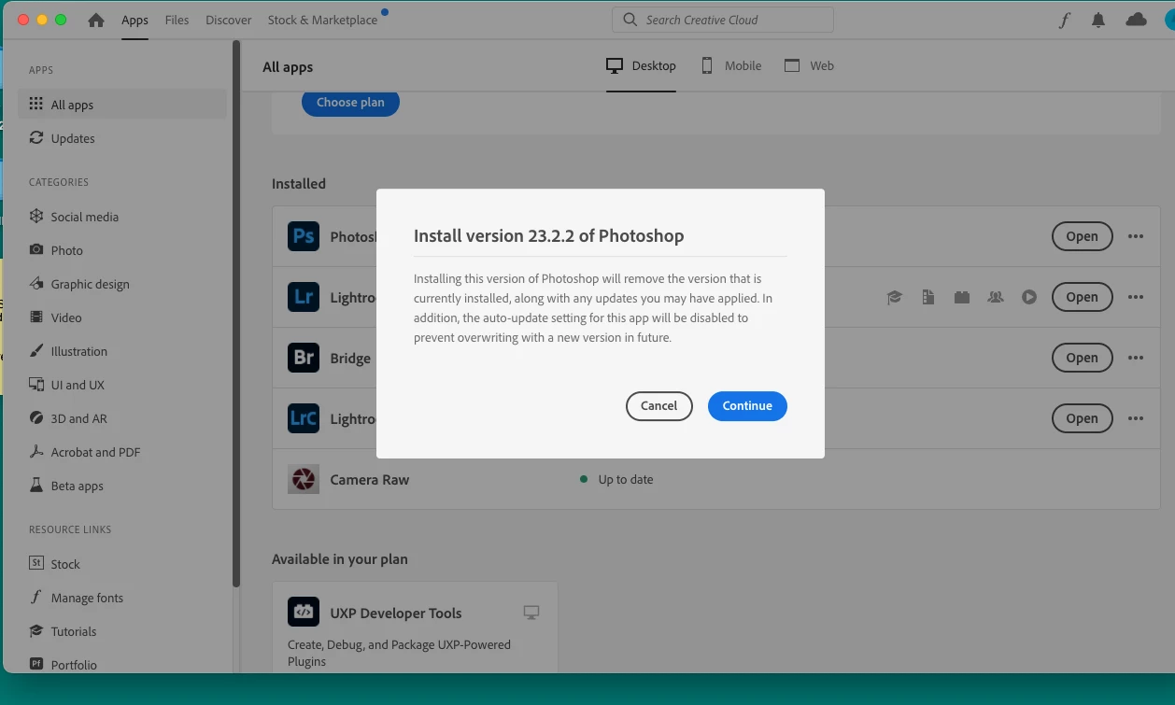Open Stock resource link
This screenshot has height=705, width=1175.
point(122,564)
